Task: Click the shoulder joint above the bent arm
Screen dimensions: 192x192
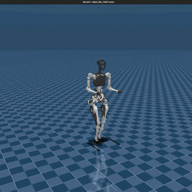Action: tap(90, 75)
